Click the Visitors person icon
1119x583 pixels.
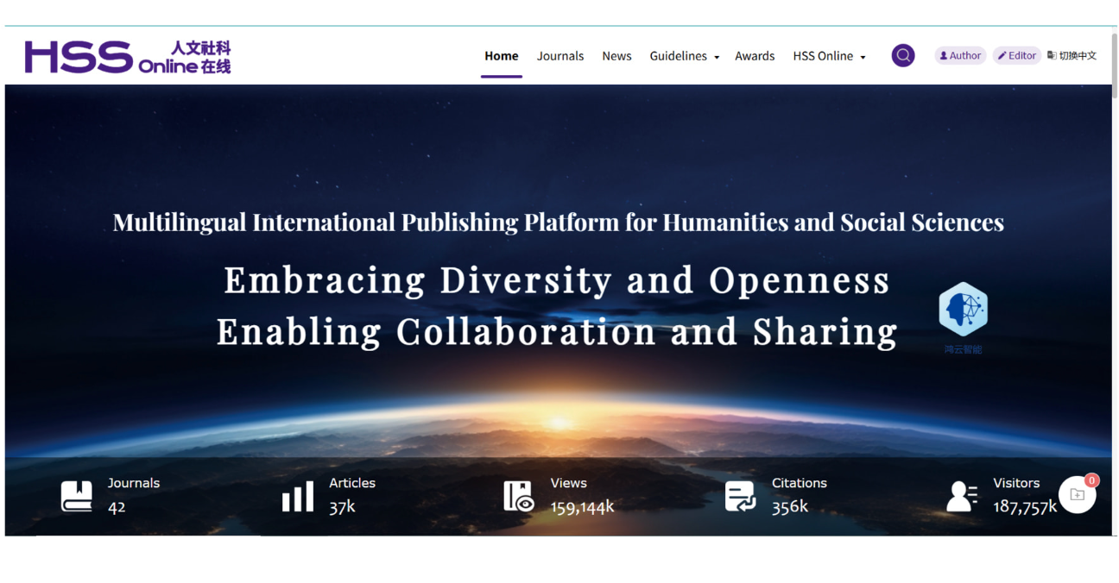pyautogui.click(x=961, y=496)
